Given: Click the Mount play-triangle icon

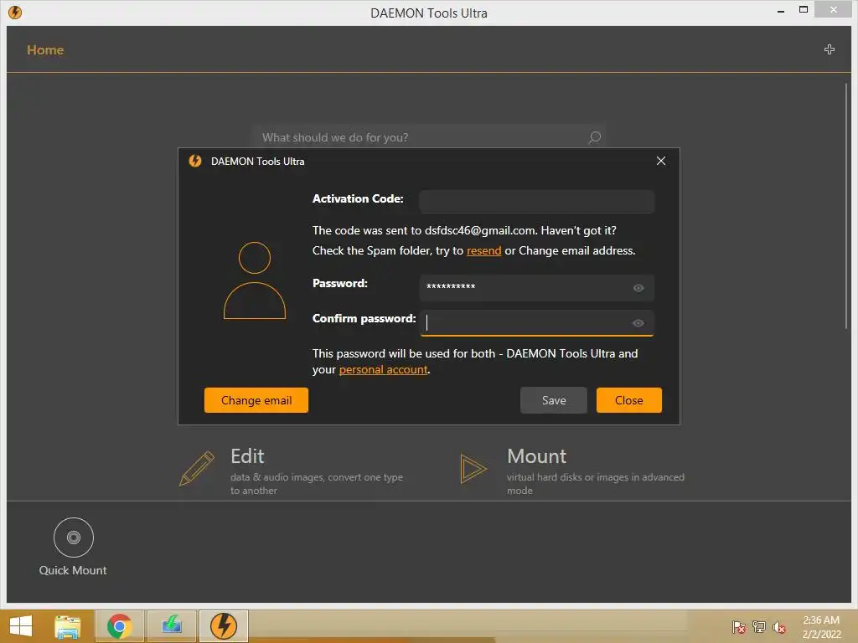Looking at the screenshot, I should pos(473,469).
